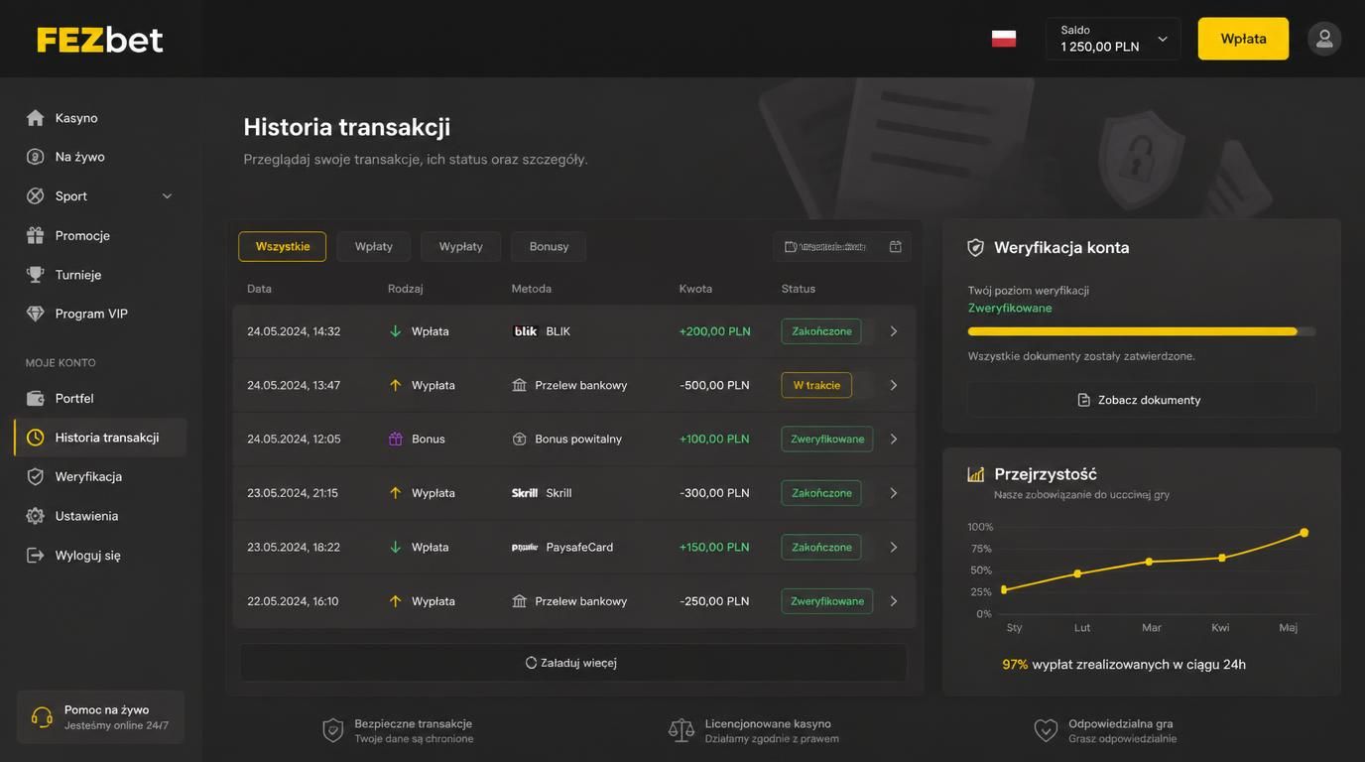Viewport: 1365px width, 762px height.
Task: Click the green arrow in BLIK Wpłata row
Action: (x=395, y=331)
